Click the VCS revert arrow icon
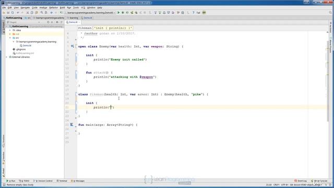Viewport: 334px width, 188px height. 173,13
